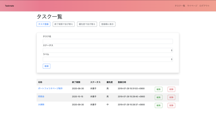Open the 同窓会 task link
Viewport: 216px width, 120px height.
click(41, 96)
